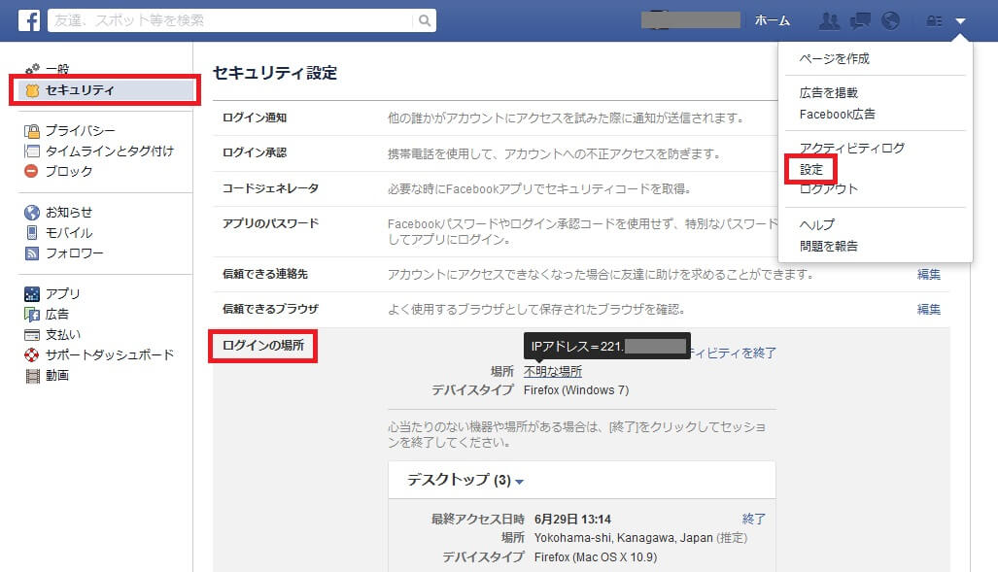Open タイムラインとタグ付け settings

click(x=110, y=151)
